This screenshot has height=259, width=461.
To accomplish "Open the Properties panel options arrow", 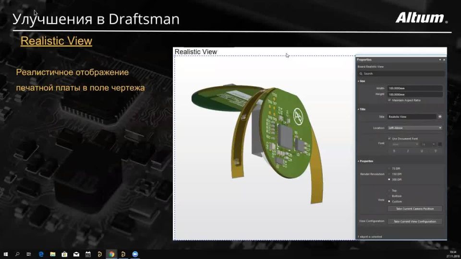I will [440, 59].
